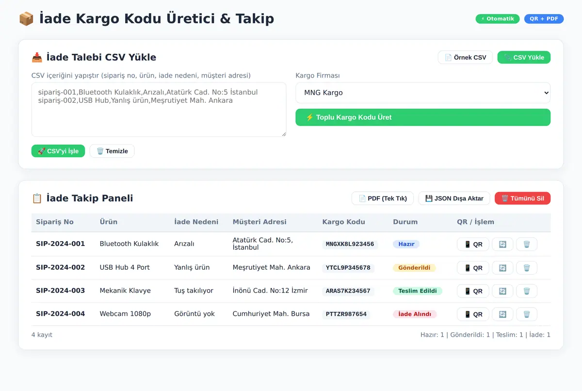The height and width of the screenshot is (391, 582).
Task: Click the Gönderildi status badge
Action: coord(415,268)
